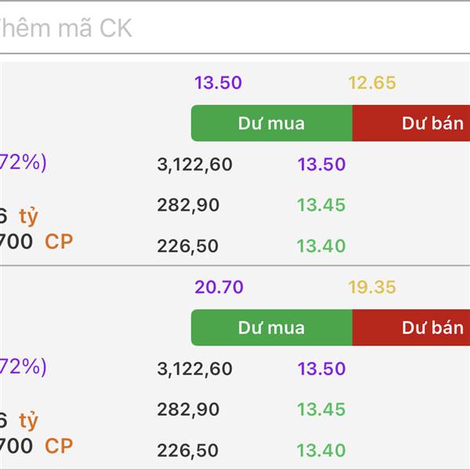This screenshot has width=470, height=470.
Task: Choose purple bid price 13.50 in the 20.70 card
Action: 321,369
